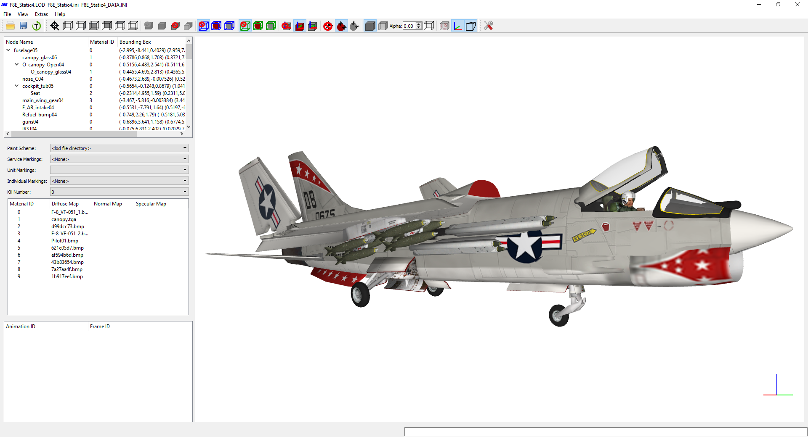Click the node list vertical scrollbar thumb
Viewport: 808px width, 437px height.
[189, 51]
